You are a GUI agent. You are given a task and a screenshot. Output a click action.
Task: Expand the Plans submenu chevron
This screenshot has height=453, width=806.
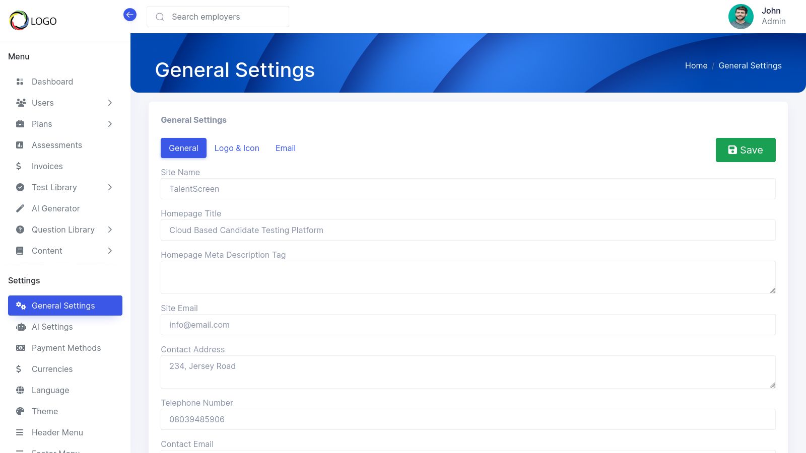tap(110, 124)
